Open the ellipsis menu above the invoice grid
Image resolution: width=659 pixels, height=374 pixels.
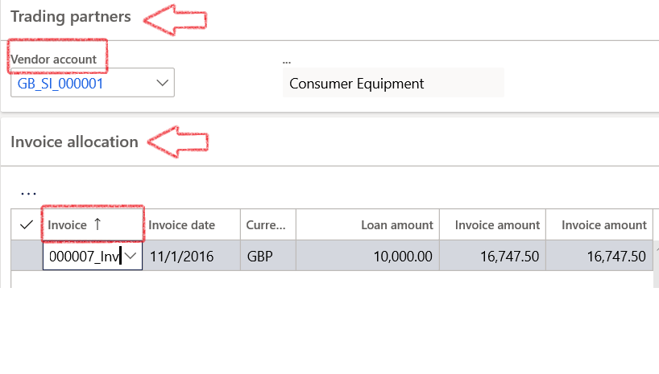tap(28, 193)
